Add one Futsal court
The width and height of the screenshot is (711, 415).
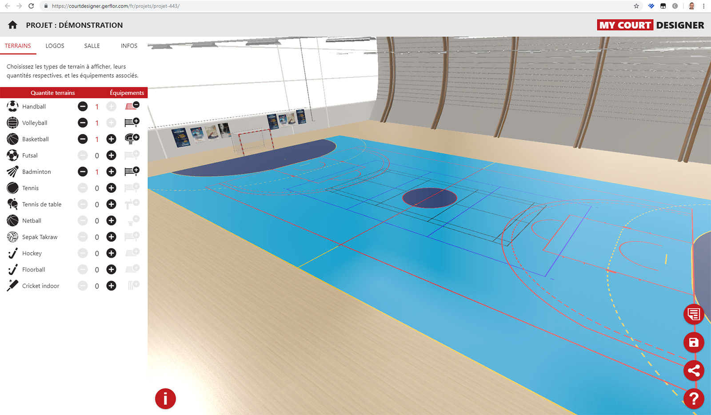coord(111,155)
